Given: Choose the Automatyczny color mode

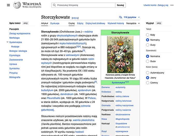Looking at the screenshot, I should (x=148, y=73).
